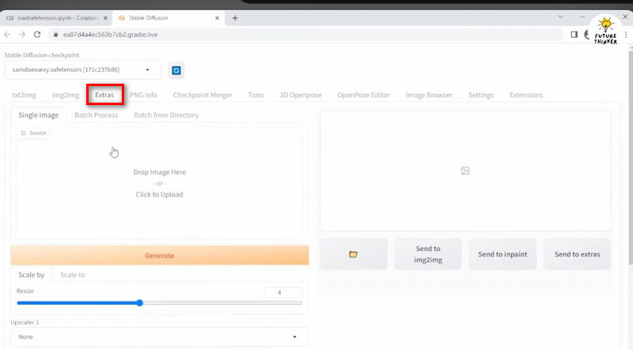
Task: Open a new browser tab
Action: (235, 17)
